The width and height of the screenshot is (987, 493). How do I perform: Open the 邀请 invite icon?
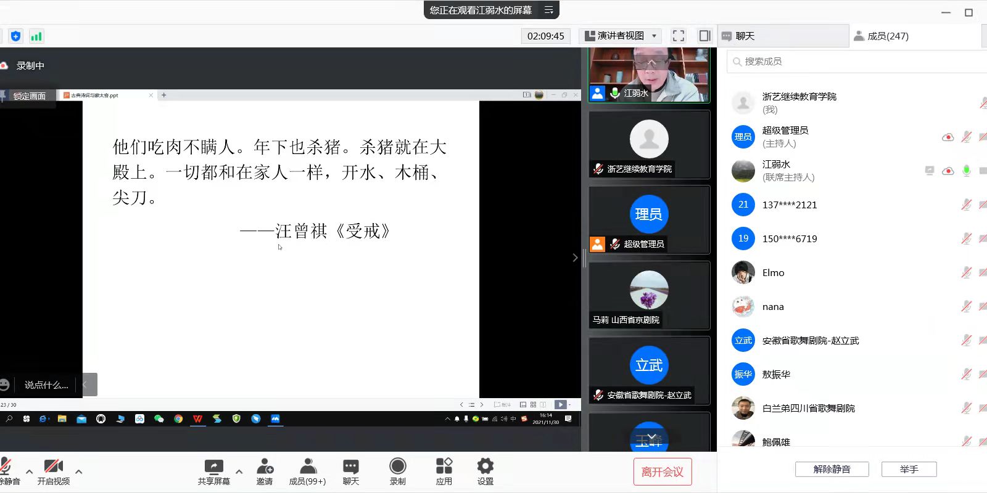point(265,467)
